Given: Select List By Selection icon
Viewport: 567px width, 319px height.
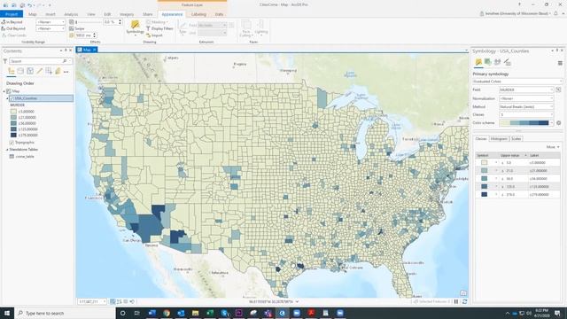Looking at the screenshot, I should [x=30, y=71].
